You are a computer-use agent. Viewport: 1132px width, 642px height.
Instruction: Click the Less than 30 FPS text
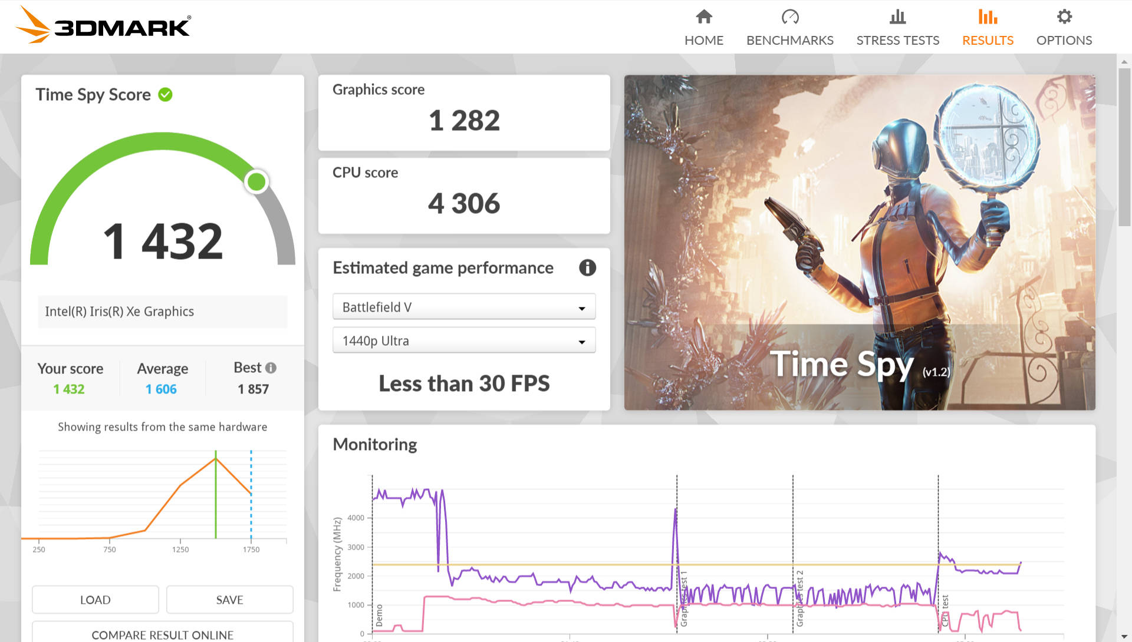pos(464,383)
